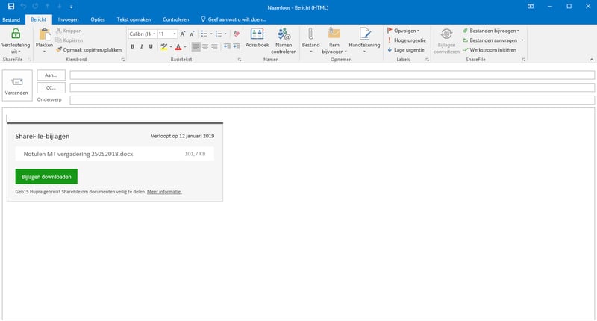Click Bestanden aanvragen

click(490, 40)
